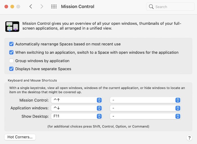This screenshot has width=197, height=144.
Task: Close the window with the red button
Action: pyautogui.click(x=6, y=6)
